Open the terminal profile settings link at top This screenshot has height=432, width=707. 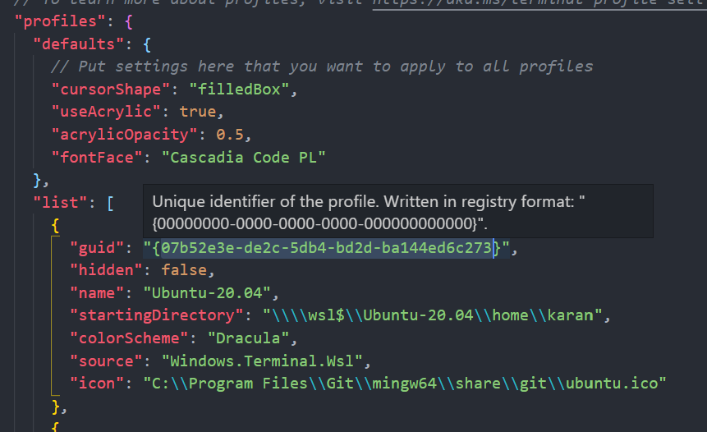539,3
